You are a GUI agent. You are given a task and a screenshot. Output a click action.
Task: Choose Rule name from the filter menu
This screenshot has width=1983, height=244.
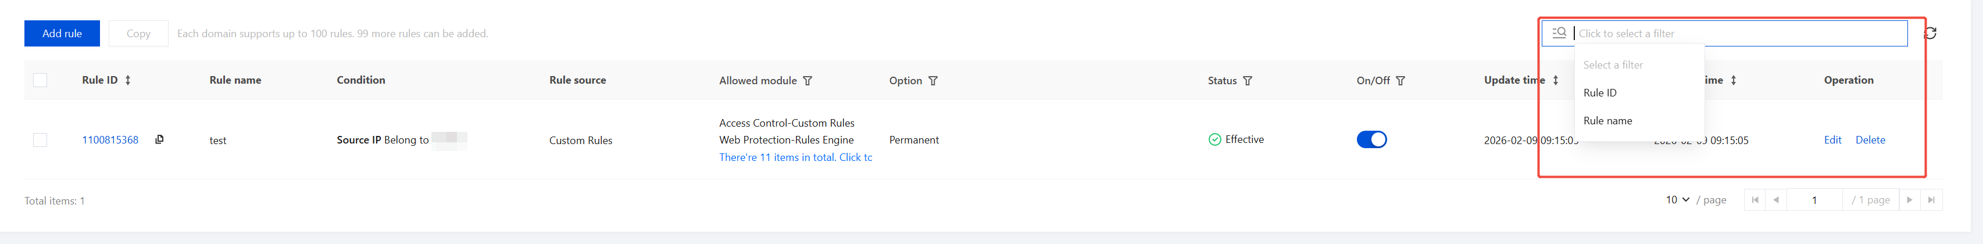(1607, 121)
